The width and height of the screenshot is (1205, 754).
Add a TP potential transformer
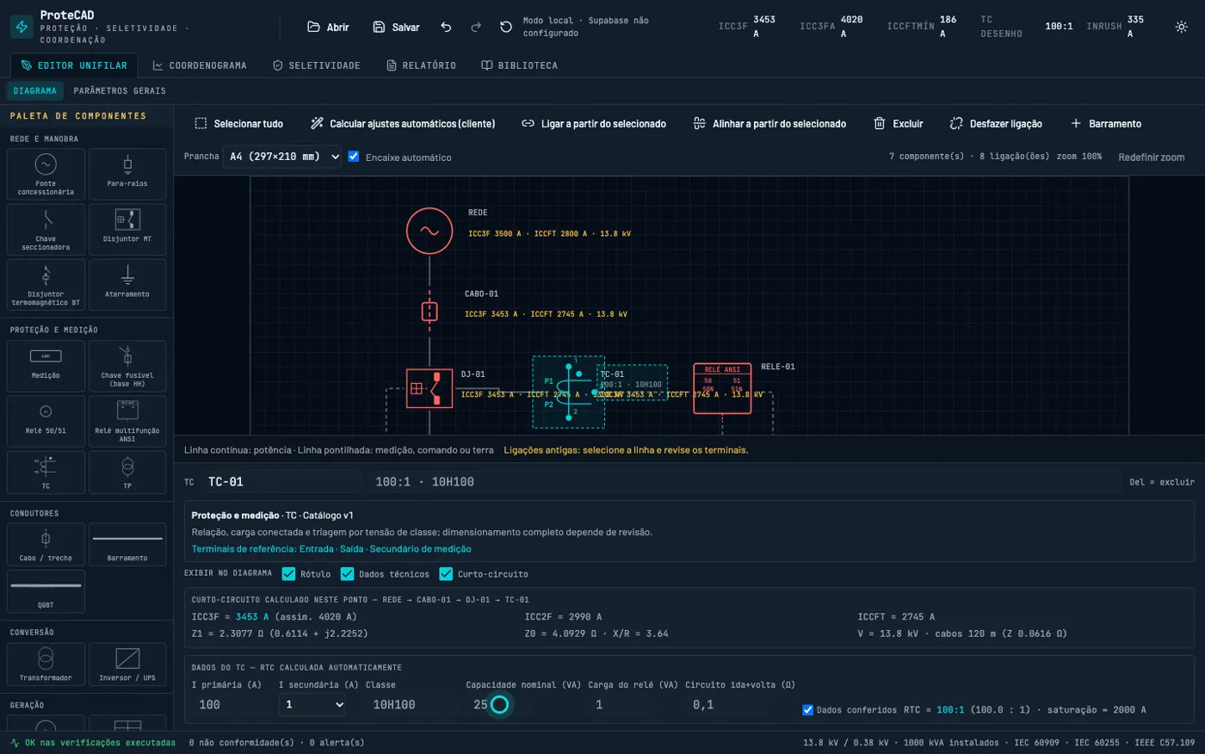click(127, 473)
